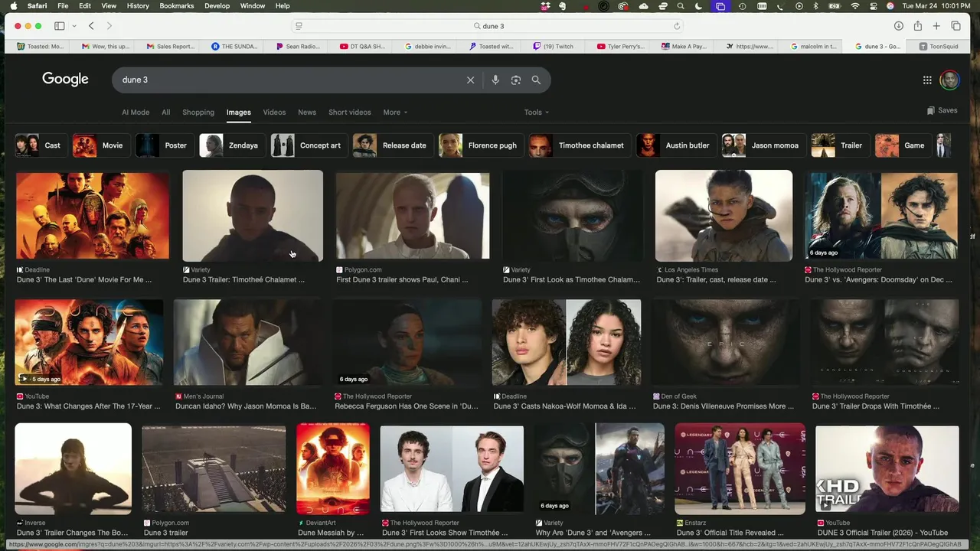Open the Wi-Fi status menu
Screen dimensions: 980x551
point(855,6)
